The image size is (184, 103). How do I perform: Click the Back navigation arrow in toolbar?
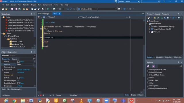pyautogui.click(x=124, y=9)
